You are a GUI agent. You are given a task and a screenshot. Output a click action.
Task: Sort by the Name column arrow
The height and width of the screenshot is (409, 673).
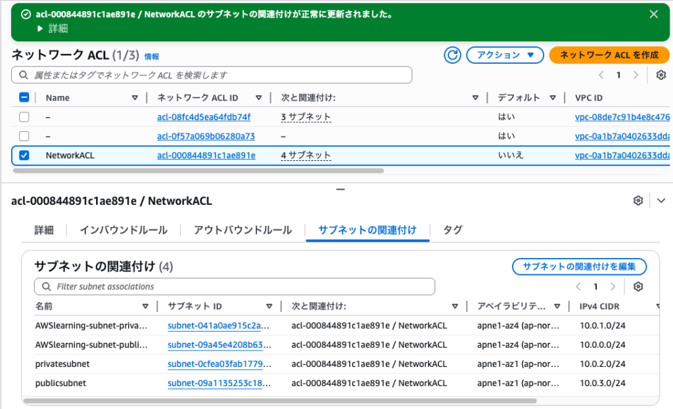click(x=135, y=98)
